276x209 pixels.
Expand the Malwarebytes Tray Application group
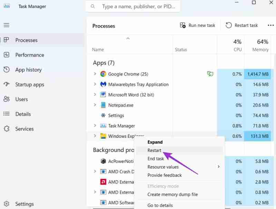click(95, 84)
